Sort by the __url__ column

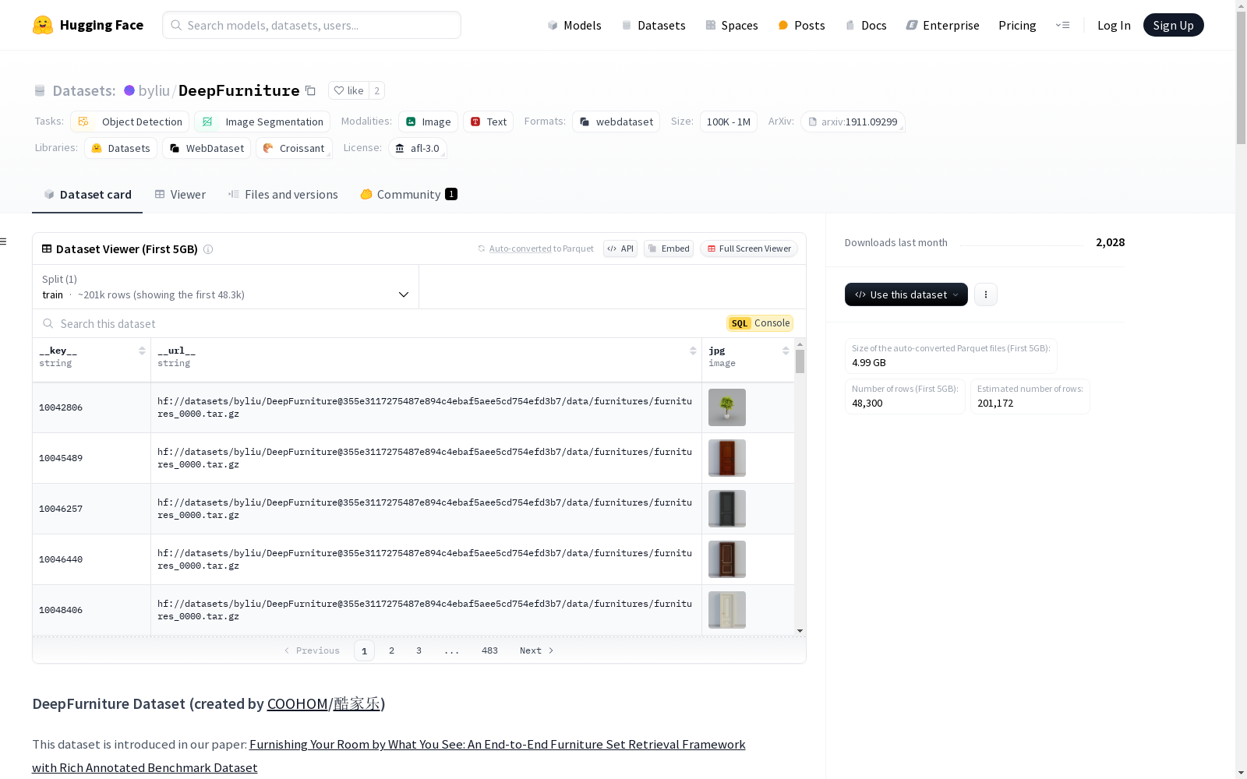pyautogui.click(x=693, y=351)
